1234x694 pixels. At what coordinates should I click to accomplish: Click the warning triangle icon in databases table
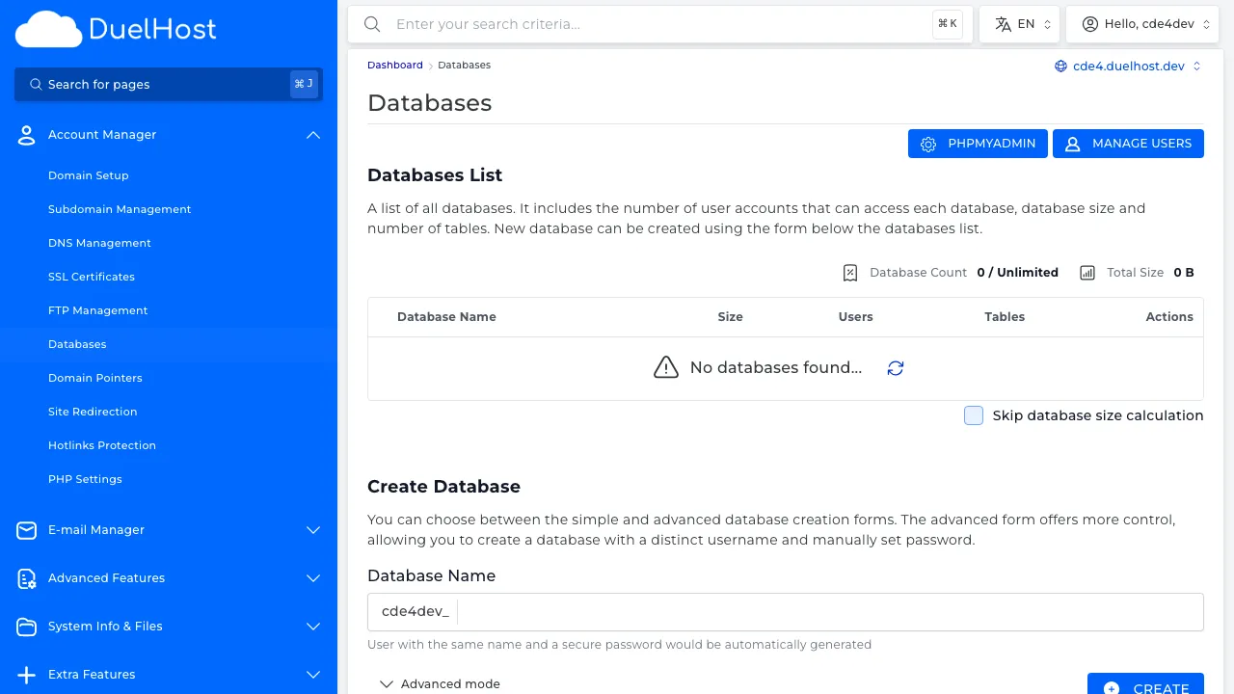pyautogui.click(x=665, y=367)
